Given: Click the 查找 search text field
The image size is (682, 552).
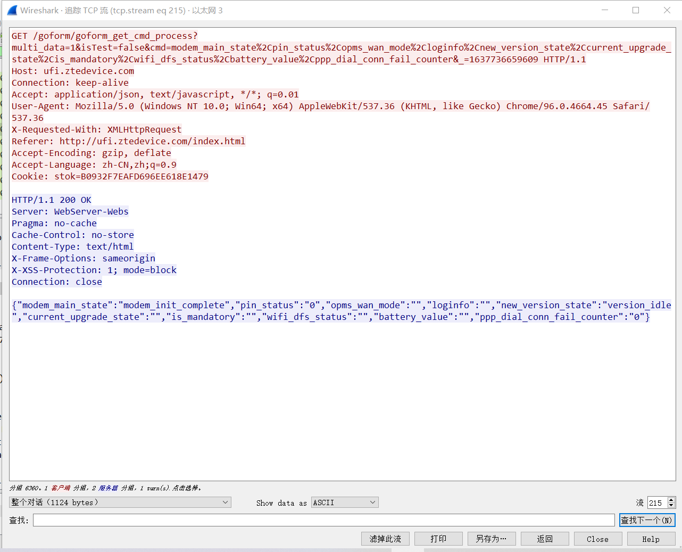Looking at the screenshot, I should pos(323,520).
